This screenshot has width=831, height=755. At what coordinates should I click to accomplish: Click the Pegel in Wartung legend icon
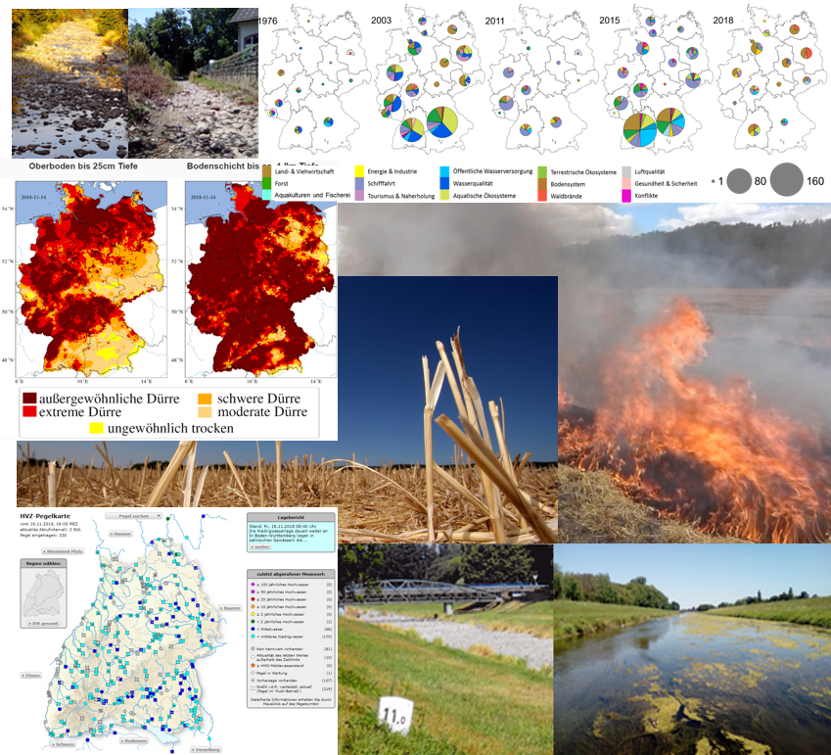pos(253,673)
